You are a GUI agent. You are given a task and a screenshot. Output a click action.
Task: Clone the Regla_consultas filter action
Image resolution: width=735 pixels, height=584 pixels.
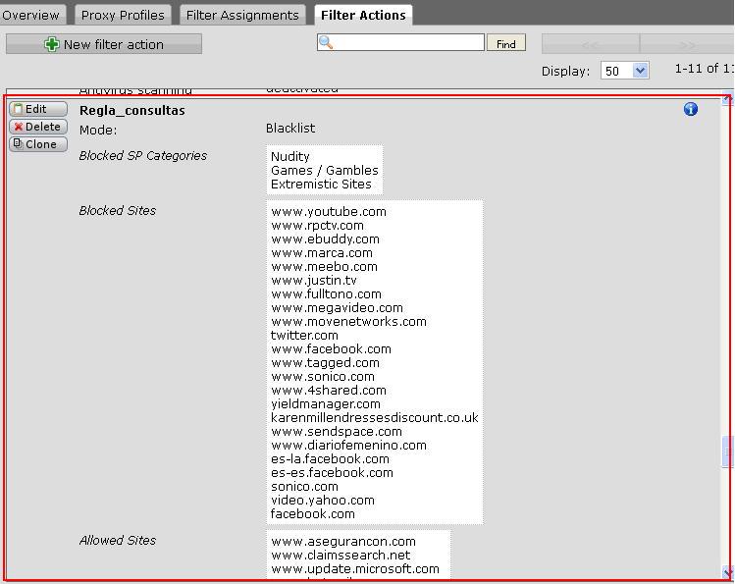38,144
